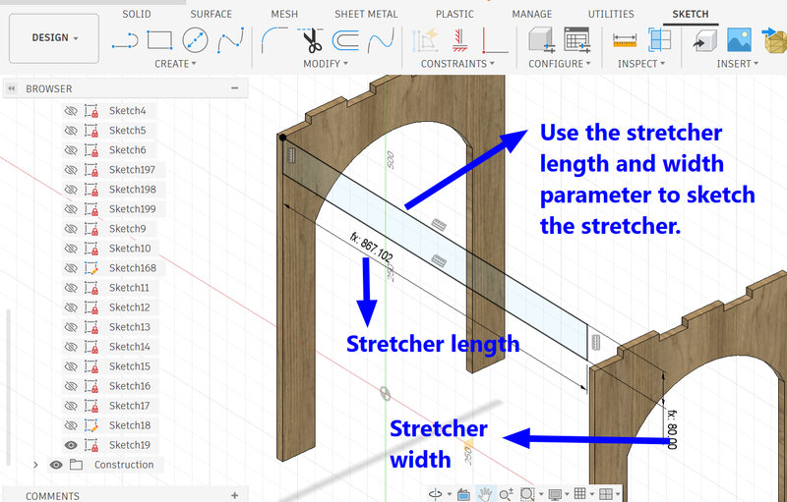Switch to the MANAGE tab
The width and height of the screenshot is (787, 502).
[532, 14]
